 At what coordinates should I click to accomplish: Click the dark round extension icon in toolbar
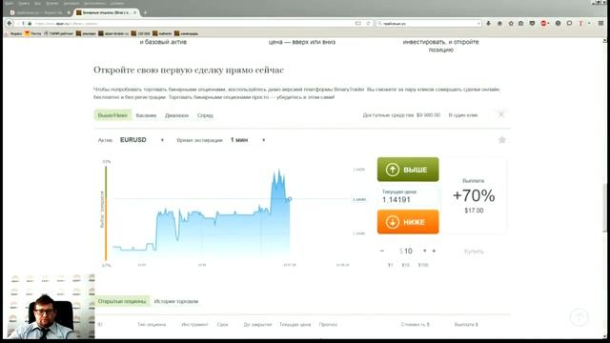click(558, 23)
